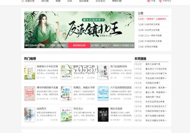Click the author icon under 农门长姐有空间
190x133 pixels.
(x=111, y=77)
